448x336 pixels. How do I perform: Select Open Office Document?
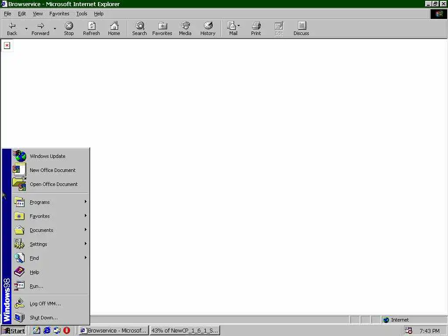point(50,184)
